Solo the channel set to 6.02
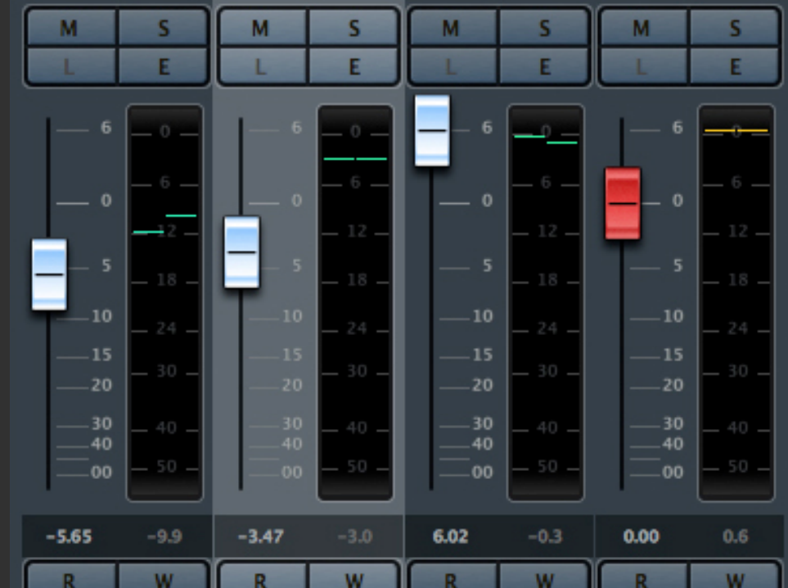Viewport: 788px width, 588px height. pyautogui.click(x=544, y=29)
